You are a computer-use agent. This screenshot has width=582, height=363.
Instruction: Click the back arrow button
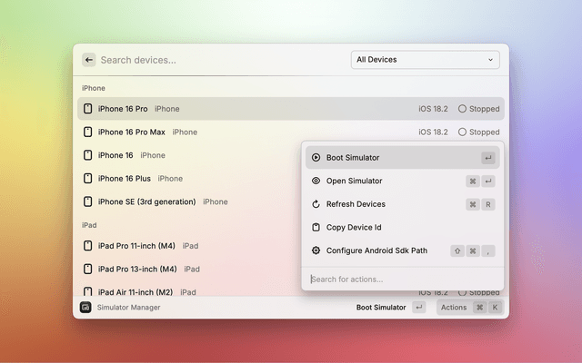(x=89, y=60)
